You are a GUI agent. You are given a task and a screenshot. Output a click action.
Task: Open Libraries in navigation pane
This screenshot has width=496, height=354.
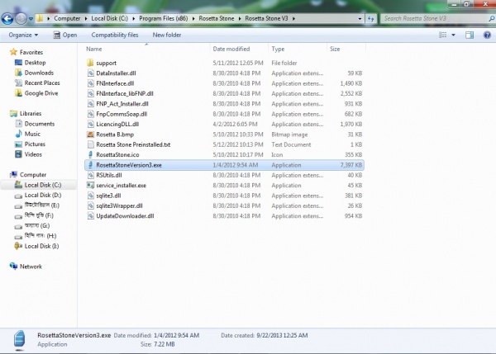pyautogui.click(x=31, y=113)
